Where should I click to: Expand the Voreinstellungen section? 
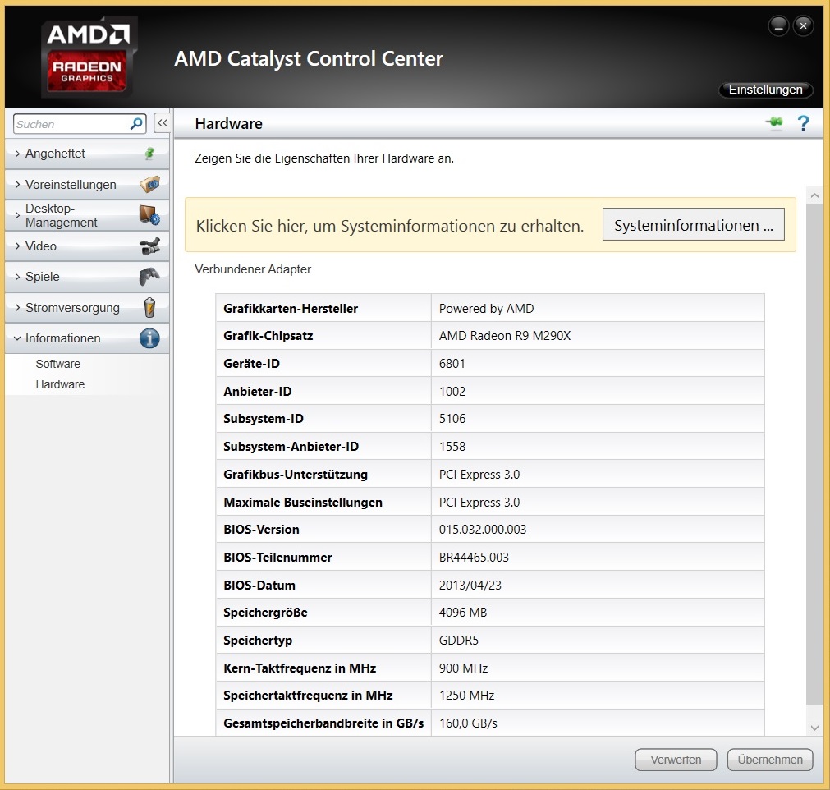click(x=17, y=184)
